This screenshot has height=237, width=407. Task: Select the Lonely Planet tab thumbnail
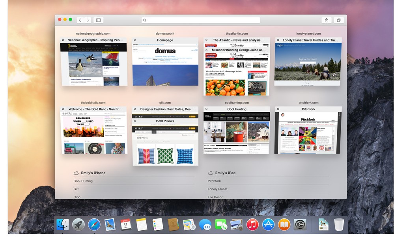coord(308,64)
